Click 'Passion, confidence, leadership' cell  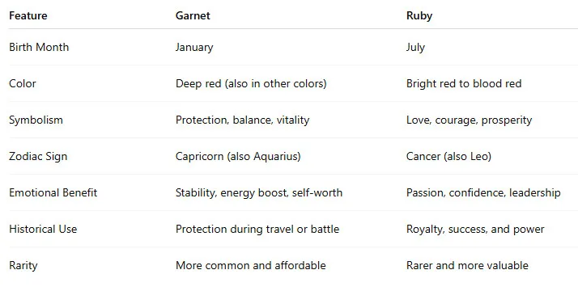click(x=483, y=192)
